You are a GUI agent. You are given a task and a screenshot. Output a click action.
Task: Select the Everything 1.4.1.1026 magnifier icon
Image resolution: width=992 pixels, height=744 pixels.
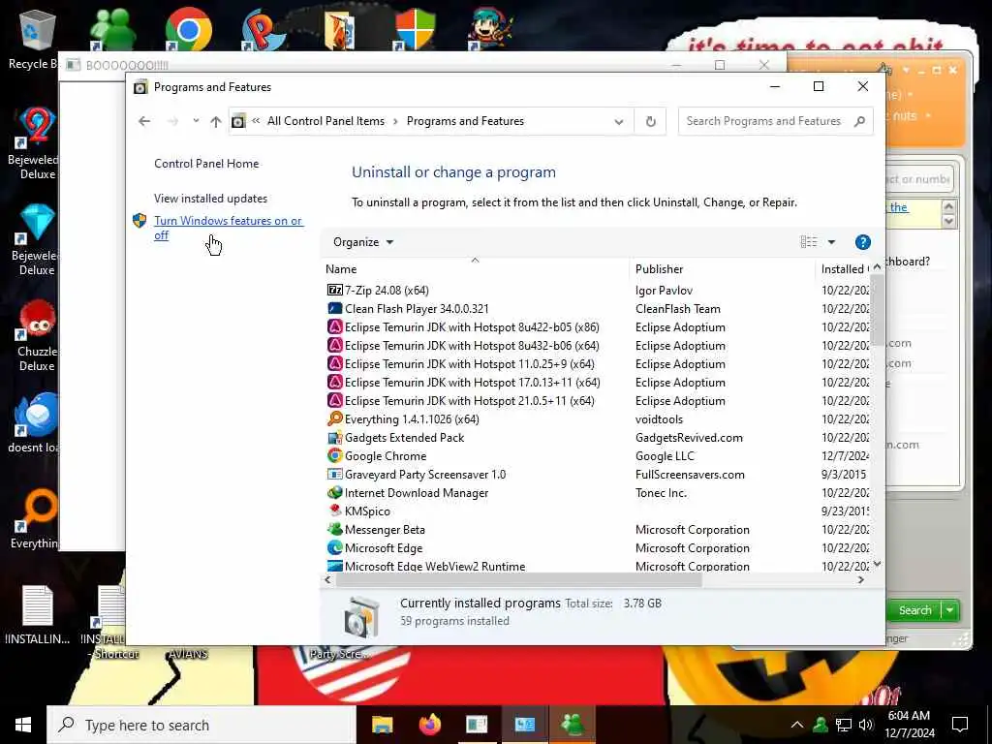pyautogui.click(x=334, y=418)
